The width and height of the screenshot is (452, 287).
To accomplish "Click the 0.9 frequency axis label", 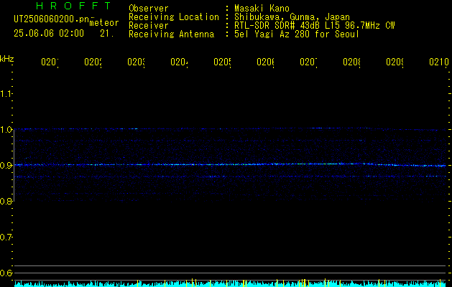I will (6, 166).
